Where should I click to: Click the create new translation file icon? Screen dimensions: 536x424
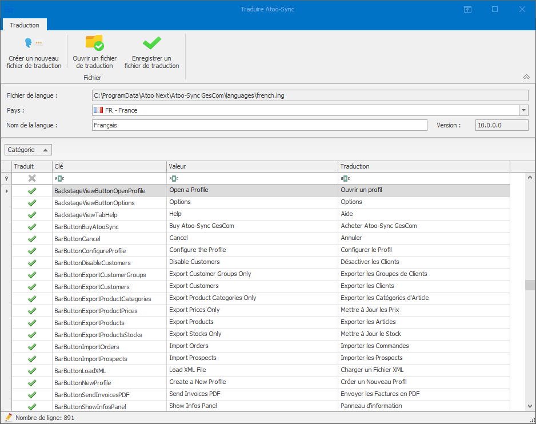[x=34, y=43]
